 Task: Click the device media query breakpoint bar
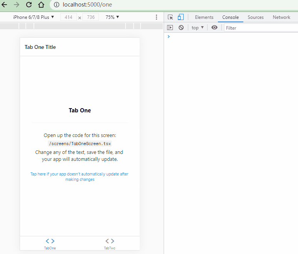(82, 26)
